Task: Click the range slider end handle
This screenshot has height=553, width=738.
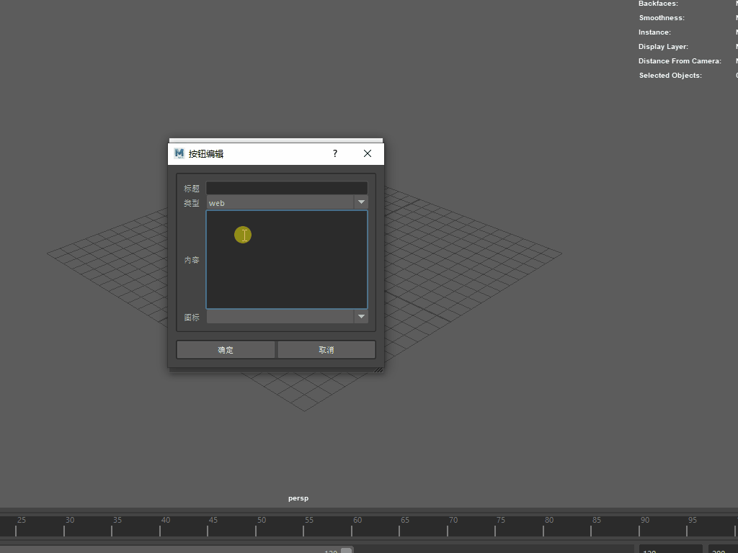Action: [346, 550]
